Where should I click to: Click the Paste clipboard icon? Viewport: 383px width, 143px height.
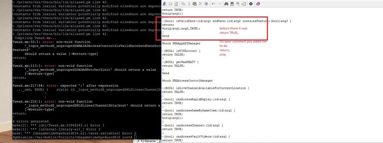(194, 4)
